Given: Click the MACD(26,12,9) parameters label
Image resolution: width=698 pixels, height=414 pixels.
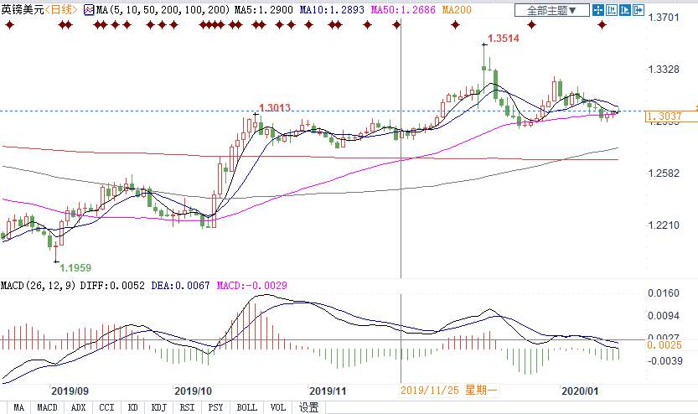Looking at the screenshot, I should [x=39, y=285].
